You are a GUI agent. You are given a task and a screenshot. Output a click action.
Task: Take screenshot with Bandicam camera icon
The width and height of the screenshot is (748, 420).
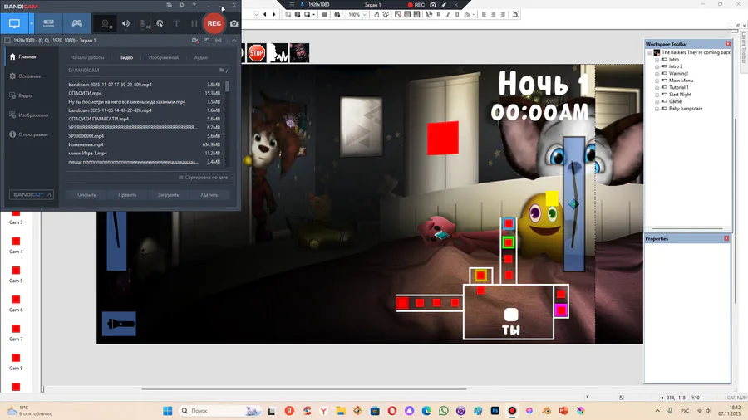tap(234, 23)
